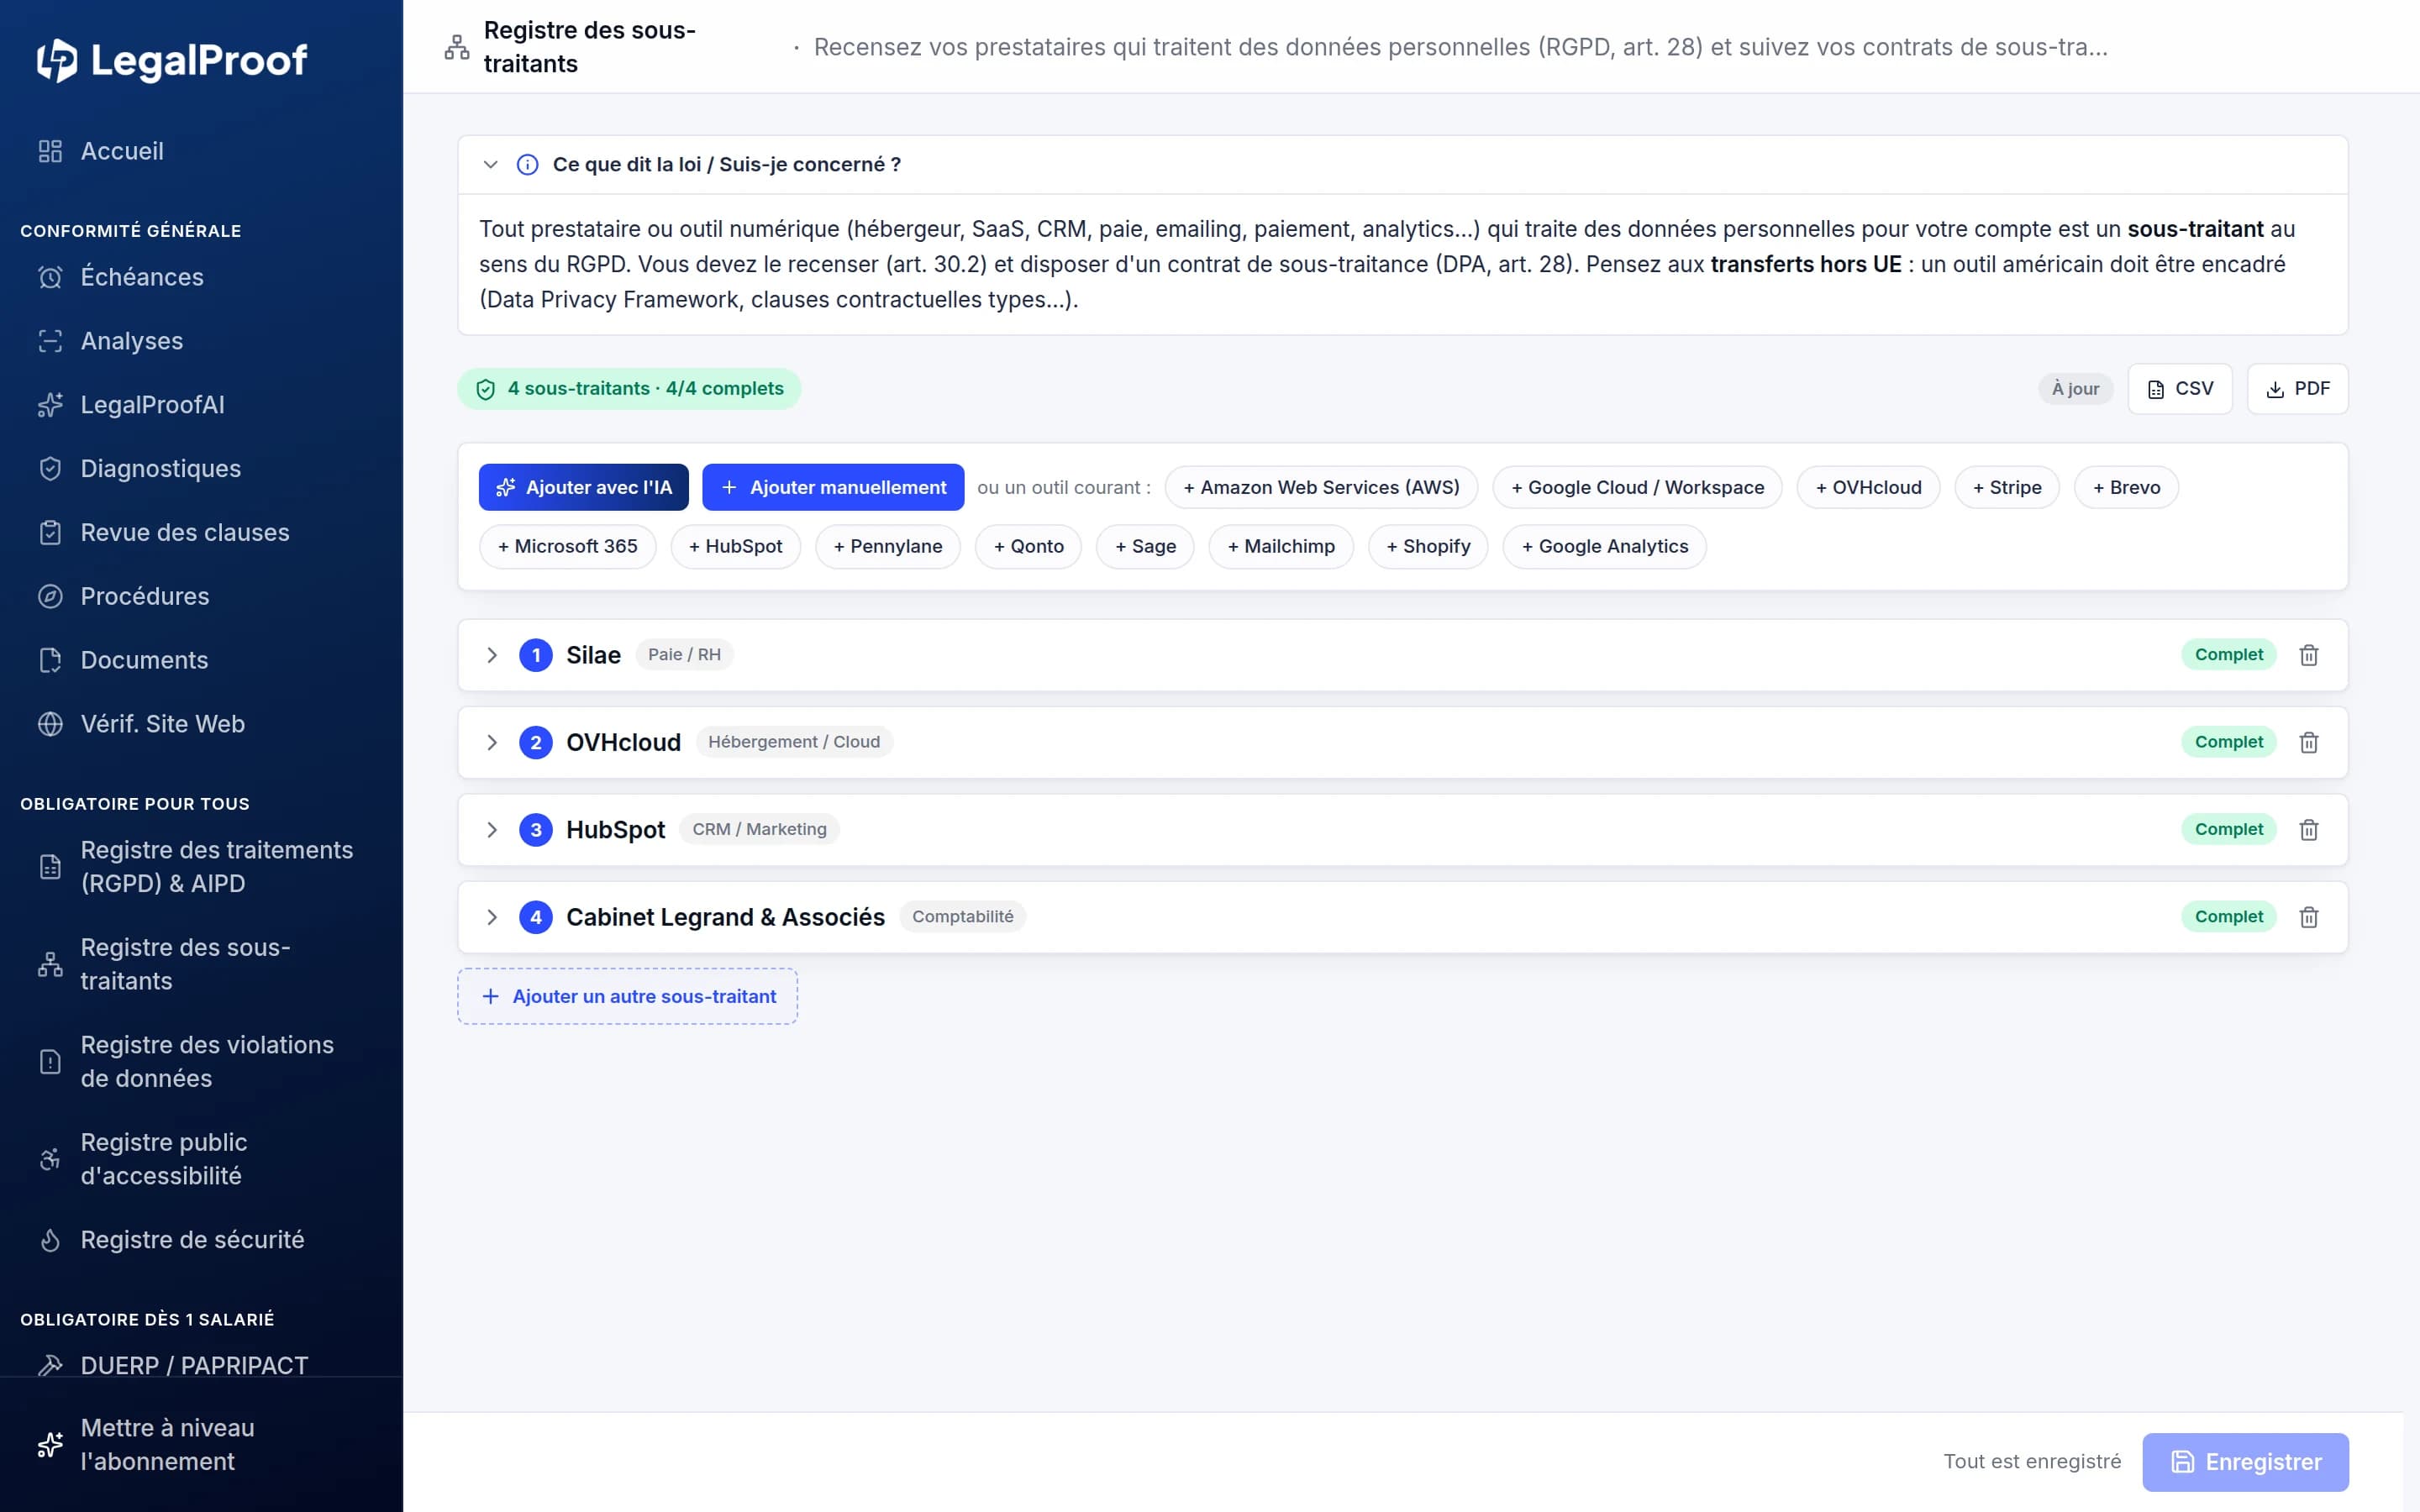
Task: Open Vérif. Site Web
Action: tap(201, 724)
